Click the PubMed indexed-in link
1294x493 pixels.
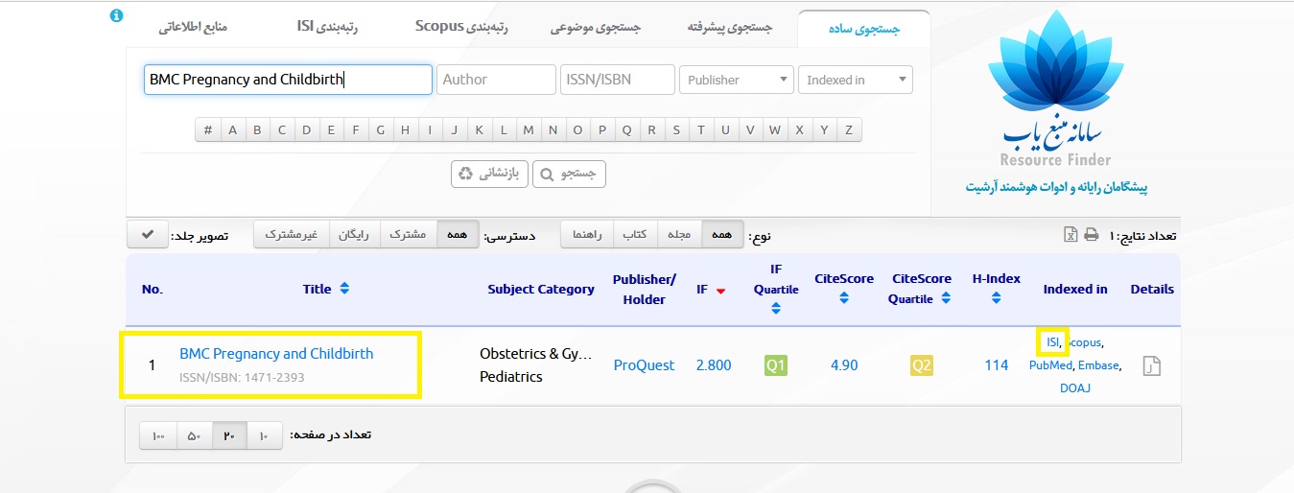click(1050, 364)
